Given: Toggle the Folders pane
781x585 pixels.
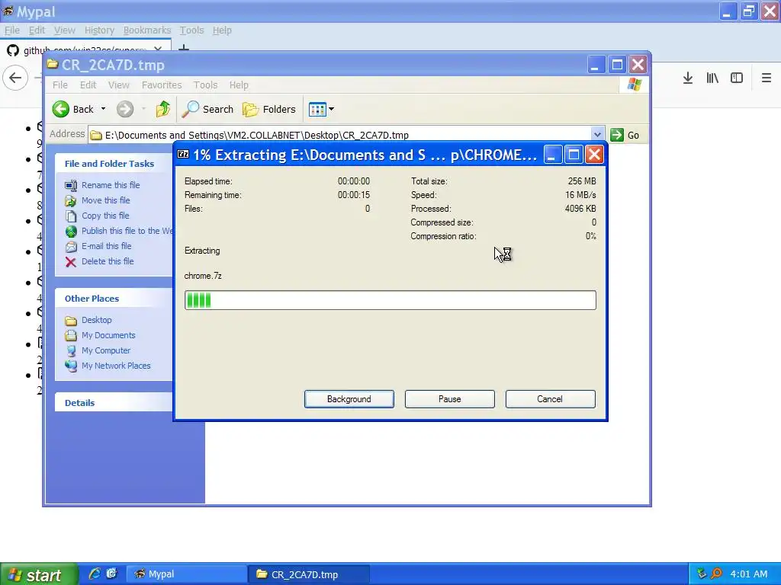Looking at the screenshot, I should coord(269,109).
